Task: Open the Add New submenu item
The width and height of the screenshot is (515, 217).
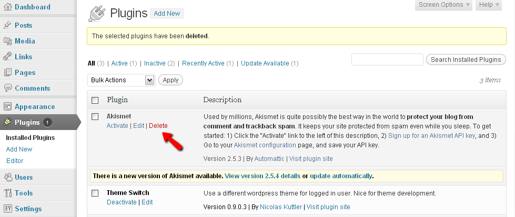Action: [19, 149]
